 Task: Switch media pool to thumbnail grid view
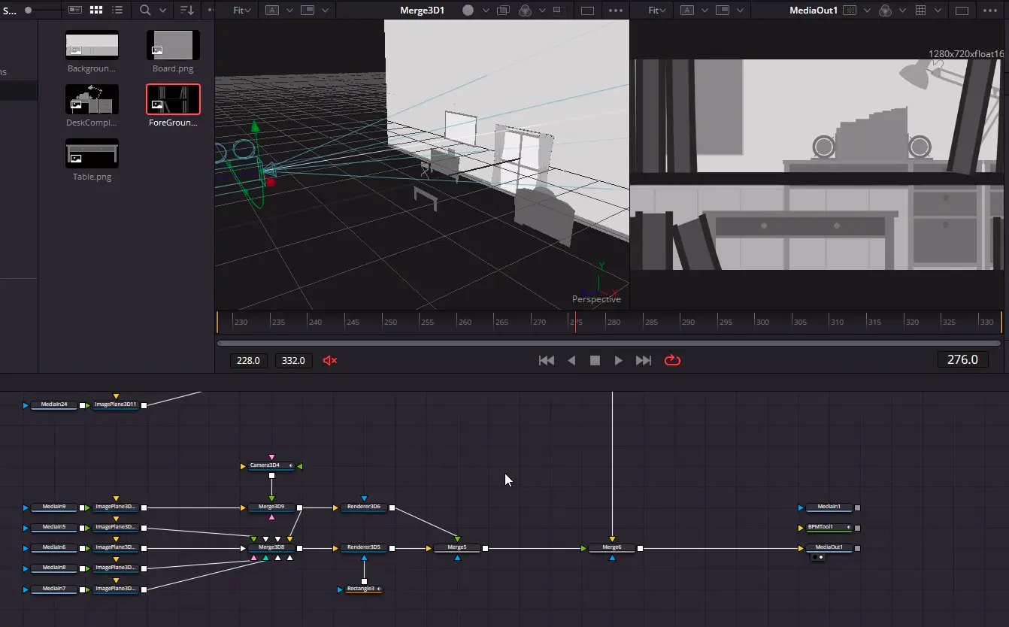pos(96,11)
